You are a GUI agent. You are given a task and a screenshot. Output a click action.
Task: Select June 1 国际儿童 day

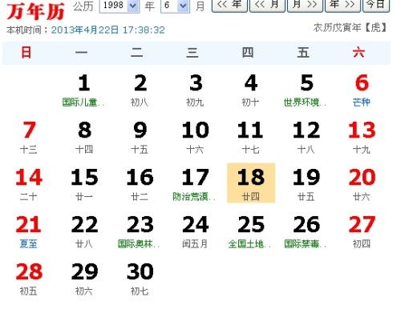point(84,90)
